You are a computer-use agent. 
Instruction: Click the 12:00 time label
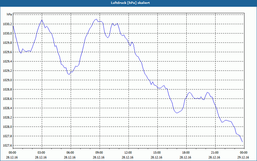(128, 153)
